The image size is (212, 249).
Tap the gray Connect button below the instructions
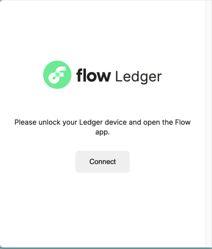[102, 162]
